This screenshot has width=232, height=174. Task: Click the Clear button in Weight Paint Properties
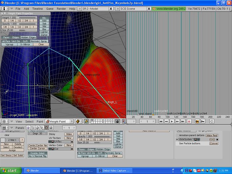41,44
